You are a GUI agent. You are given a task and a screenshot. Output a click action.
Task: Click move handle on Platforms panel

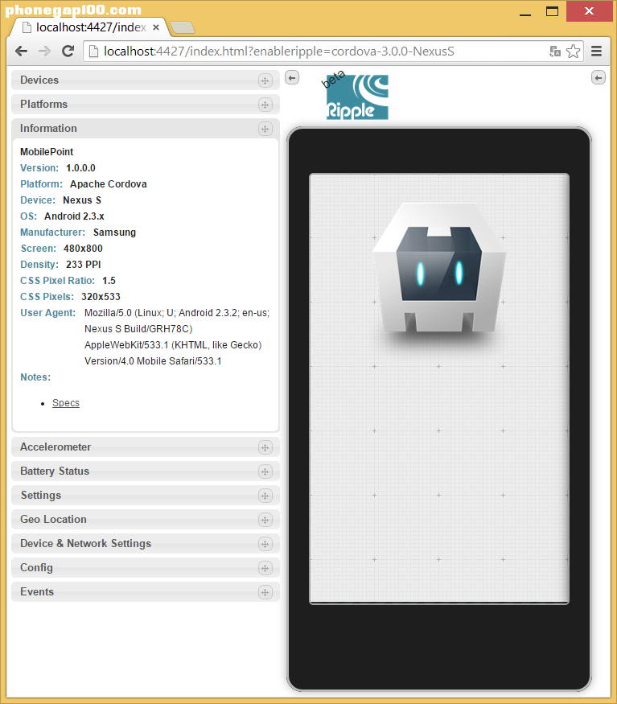(265, 105)
